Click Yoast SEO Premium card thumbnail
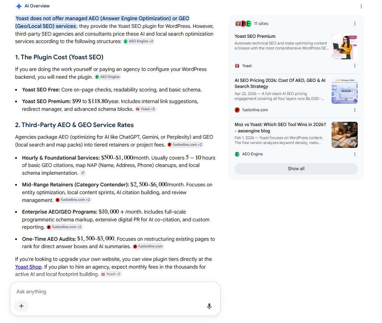The image size is (382, 323). tap(345, 47)
